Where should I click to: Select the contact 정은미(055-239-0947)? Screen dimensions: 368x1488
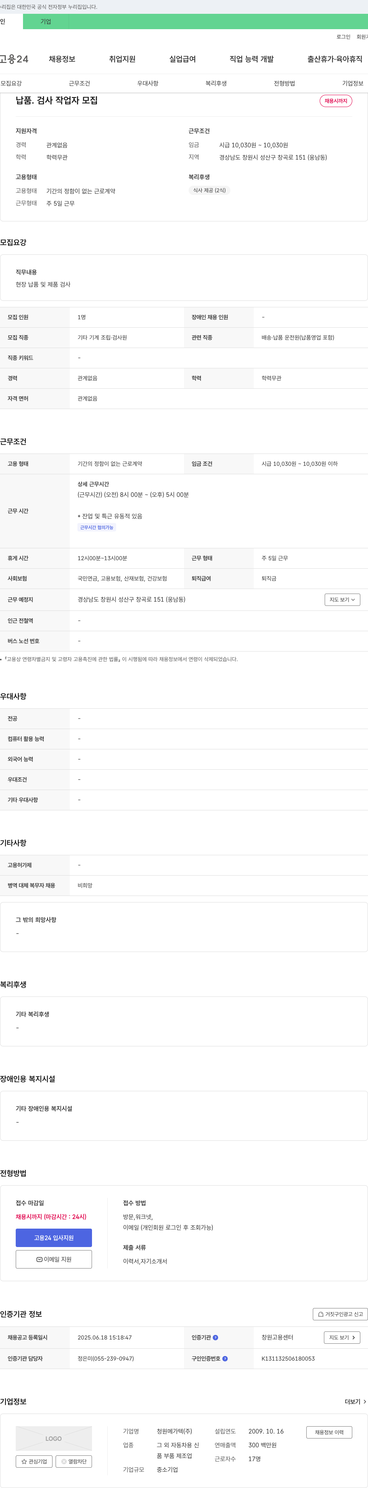coord(105,1359)
